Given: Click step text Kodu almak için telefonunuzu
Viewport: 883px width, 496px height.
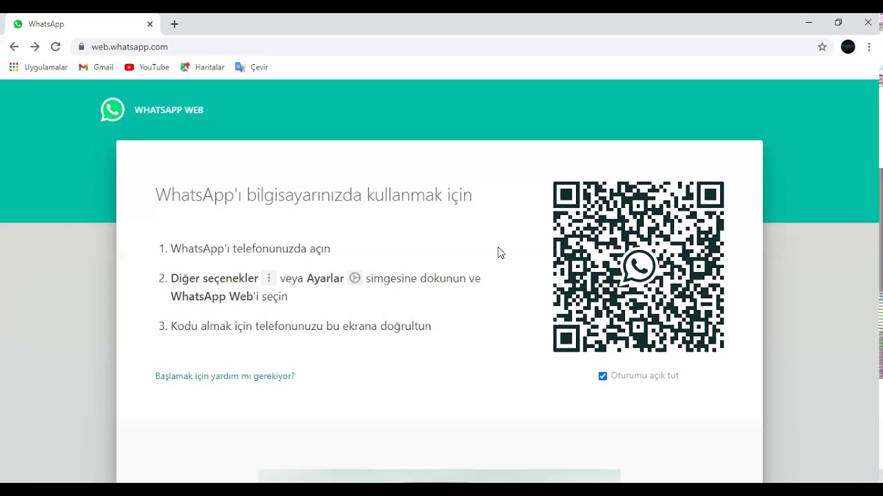Looking at the screenshot, I should 301,327.
